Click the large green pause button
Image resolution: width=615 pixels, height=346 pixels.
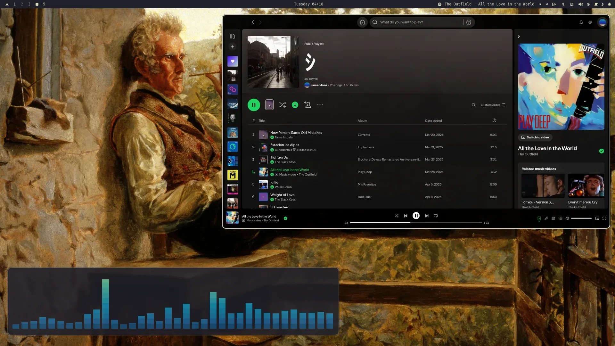pyautogui.click(x=254, y=105)
